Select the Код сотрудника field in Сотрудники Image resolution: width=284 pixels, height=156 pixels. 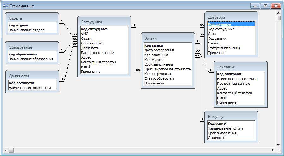click(x=94, y=29)
